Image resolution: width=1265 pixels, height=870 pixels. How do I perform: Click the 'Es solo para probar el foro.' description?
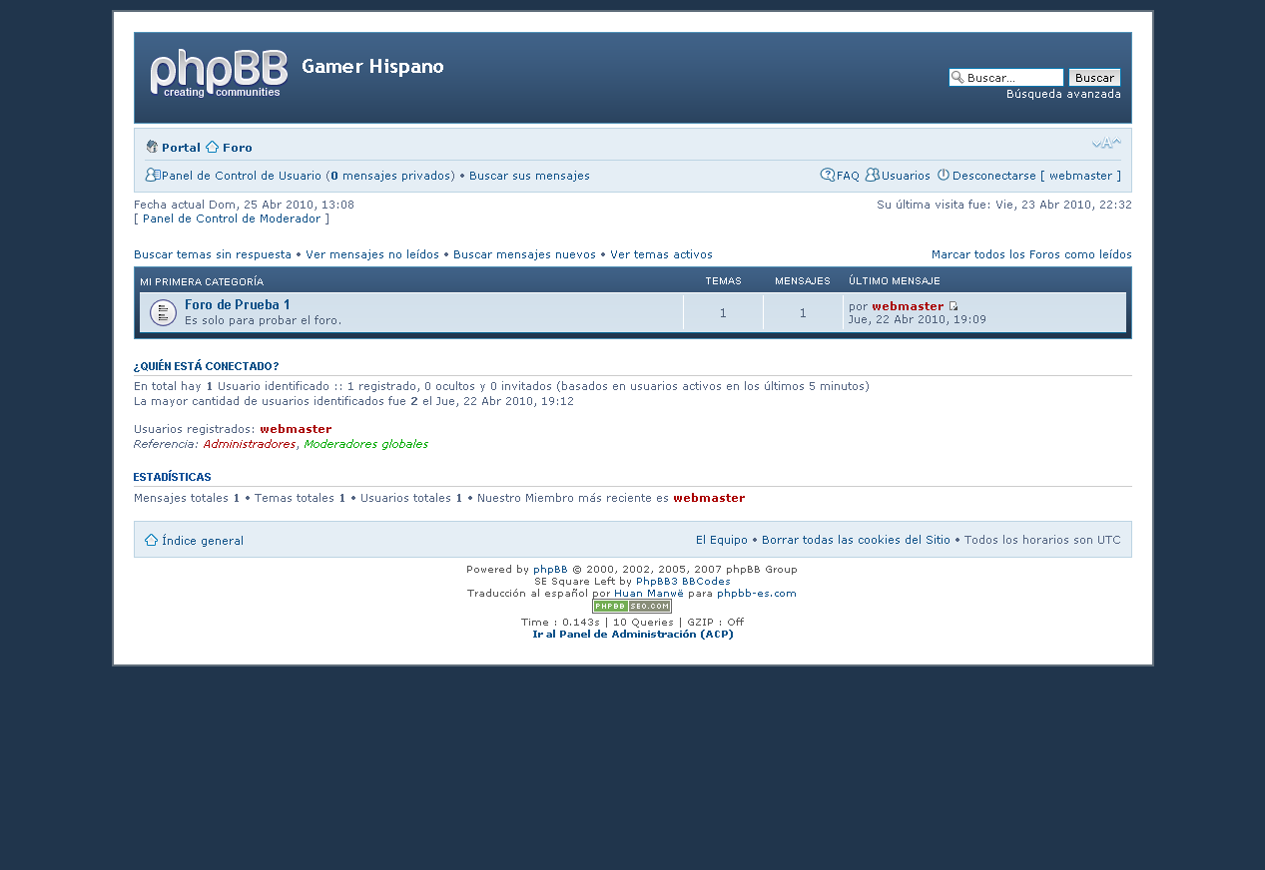(x=264, y=320)
